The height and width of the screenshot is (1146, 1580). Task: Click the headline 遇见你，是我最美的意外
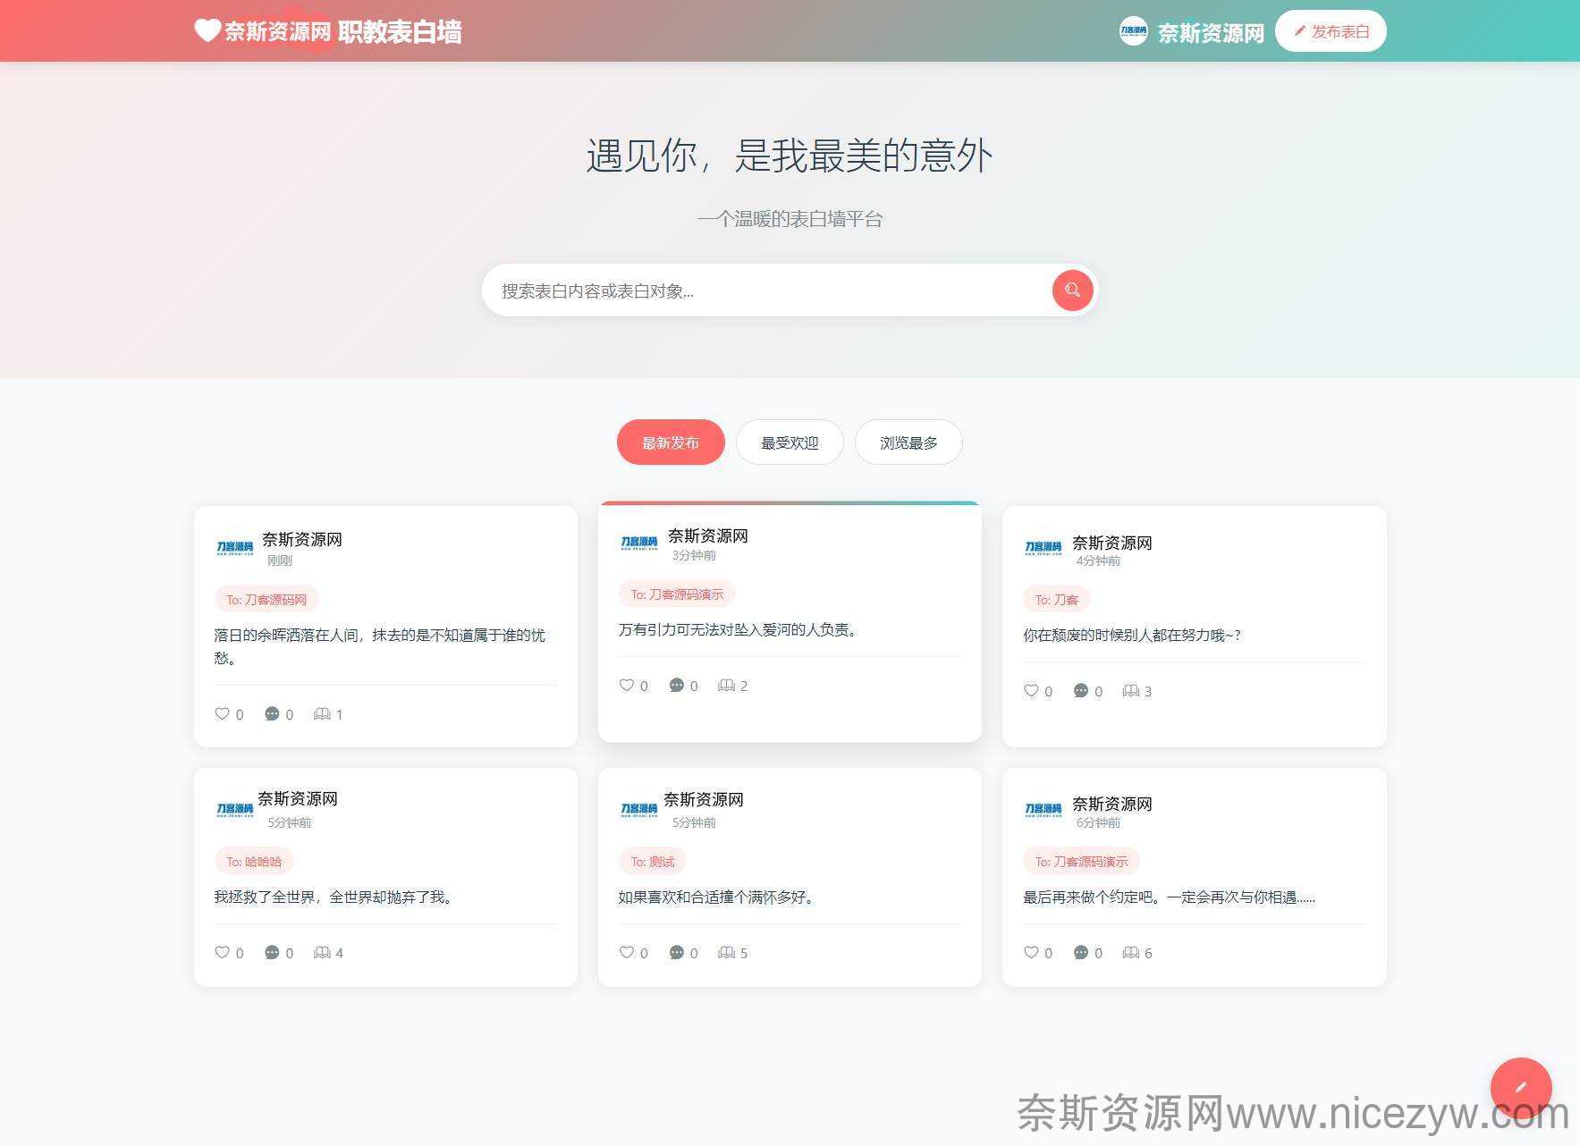790,155
